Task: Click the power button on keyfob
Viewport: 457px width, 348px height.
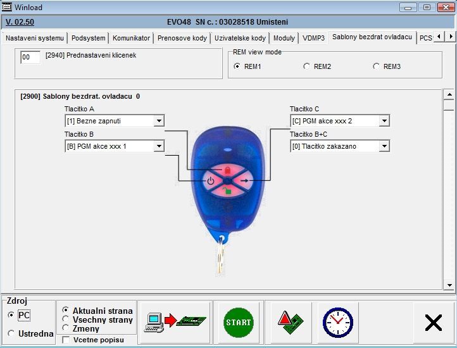Action: [211, 182]
